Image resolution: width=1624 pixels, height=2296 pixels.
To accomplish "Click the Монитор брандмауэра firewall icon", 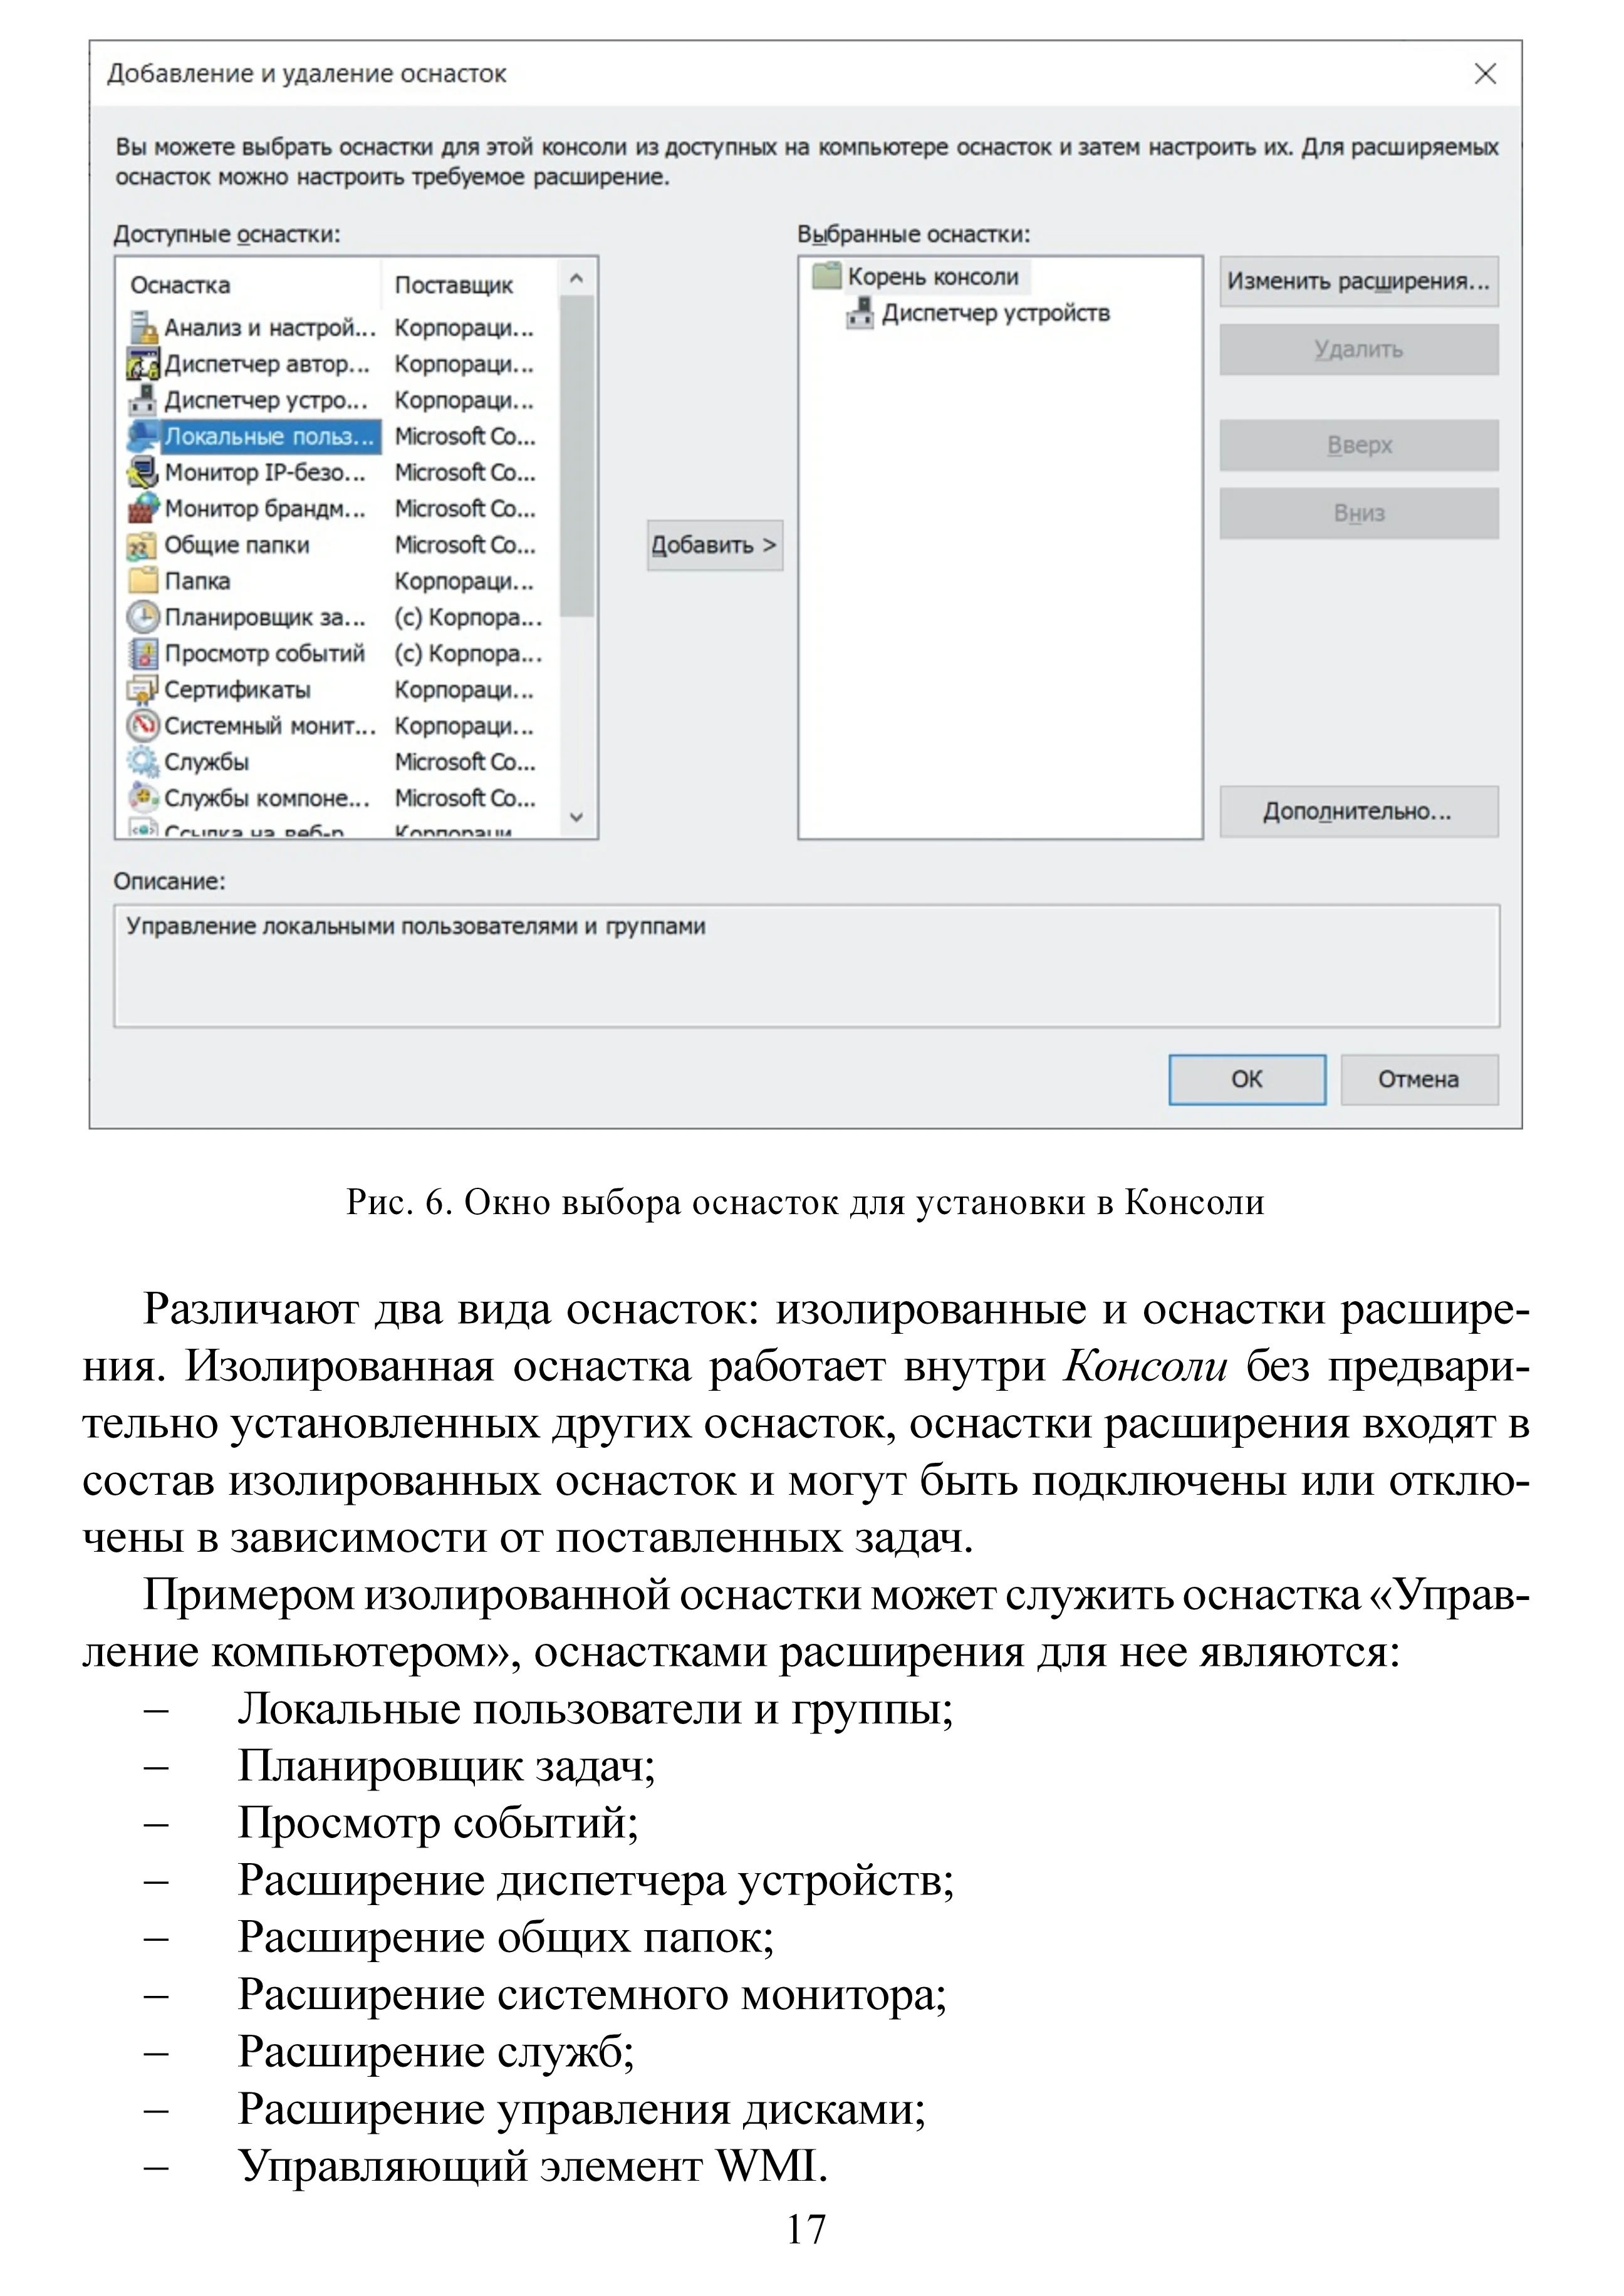I will pos(143,508).
